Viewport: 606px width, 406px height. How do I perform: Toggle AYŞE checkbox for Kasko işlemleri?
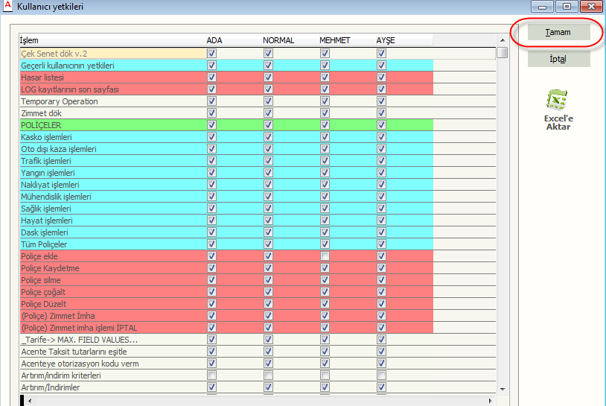pos(381,137)
